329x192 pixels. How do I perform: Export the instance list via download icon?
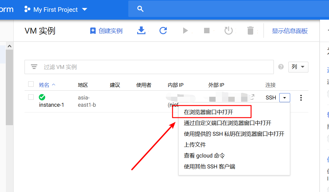pyautogui.click(x=141, y=30)
